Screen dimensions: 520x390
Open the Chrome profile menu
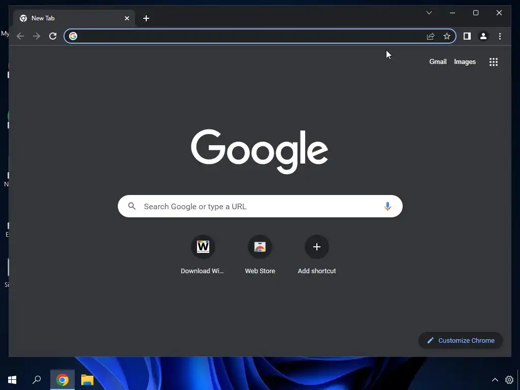coord(483,36)
